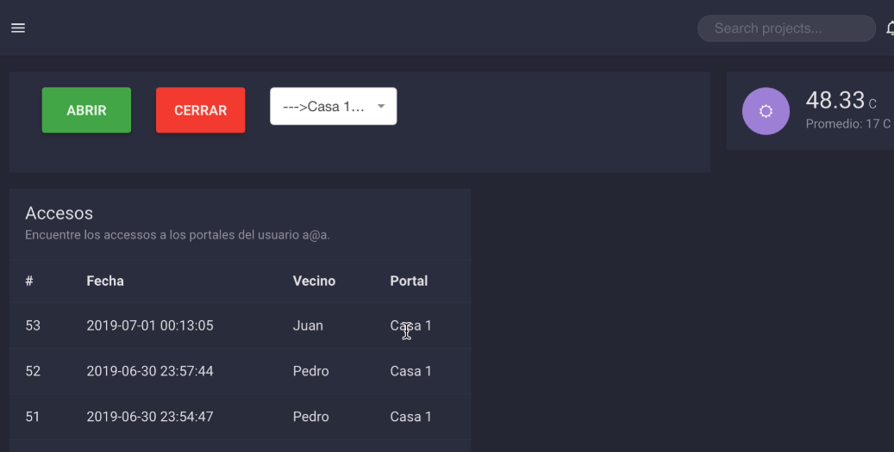Click the 2019-06-30 23:57:44 date cell
This screenshot has width=894, height=452.
pyautogui.click(x=150, y=371)
